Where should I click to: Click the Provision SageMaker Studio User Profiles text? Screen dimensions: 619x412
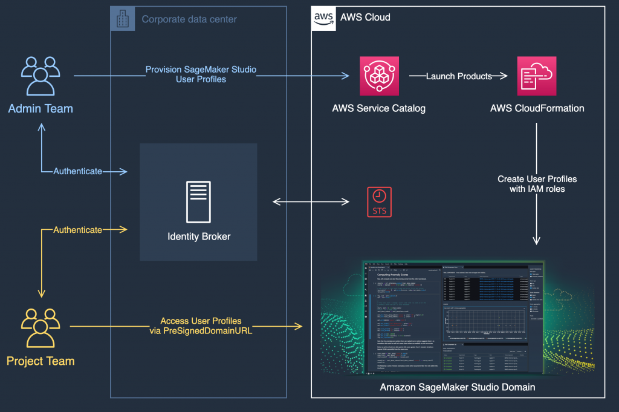pos(201,74)
